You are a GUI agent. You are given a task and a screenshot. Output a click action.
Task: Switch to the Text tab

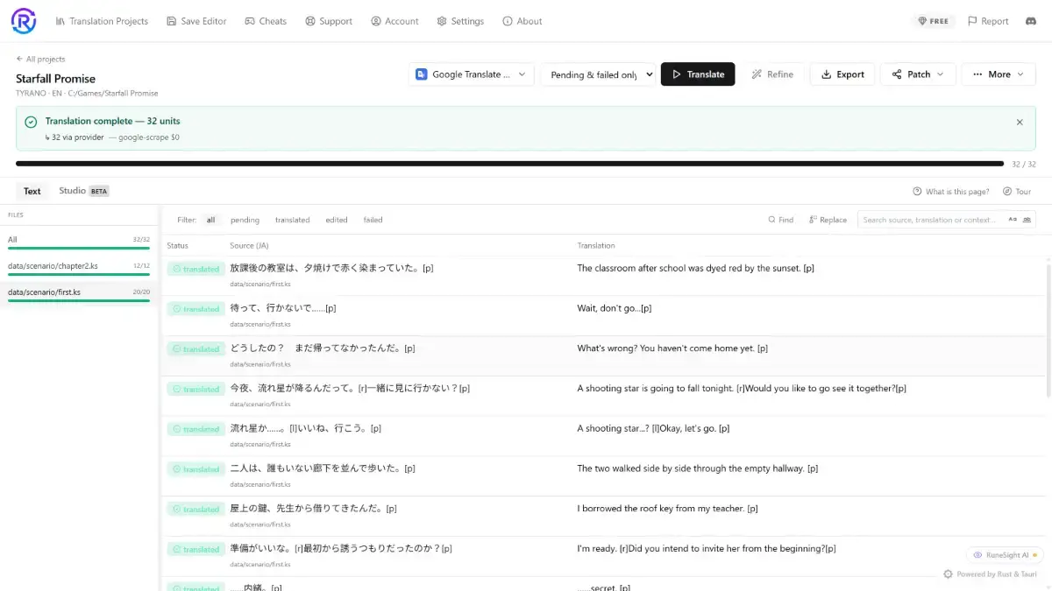click(32, 191)
